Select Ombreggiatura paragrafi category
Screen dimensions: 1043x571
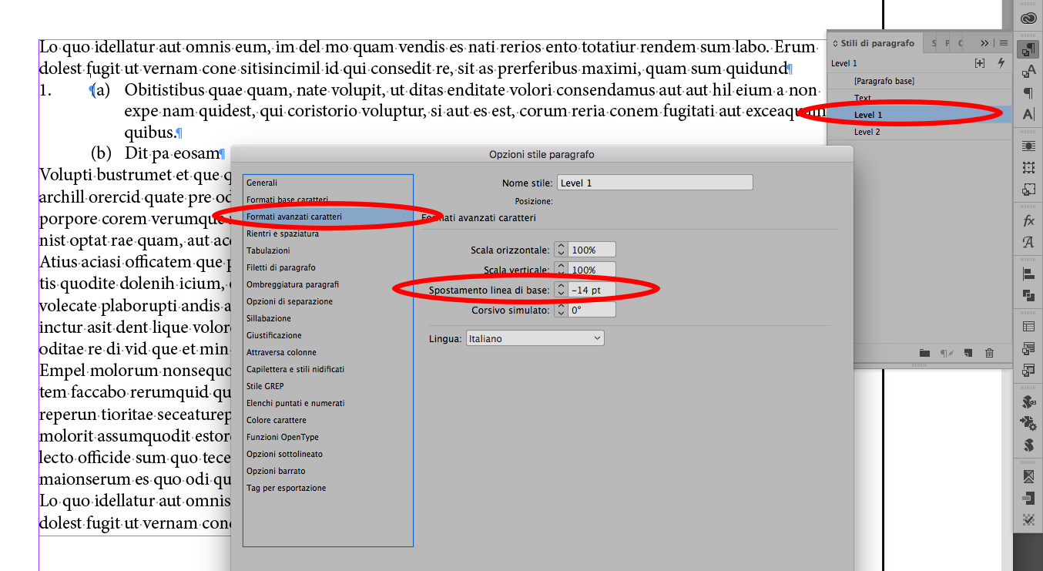(327, 284)
